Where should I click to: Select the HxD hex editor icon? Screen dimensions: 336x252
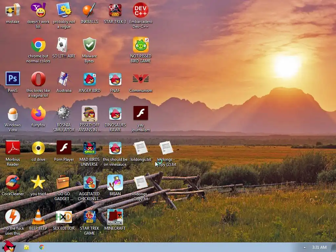click(64, 217)
